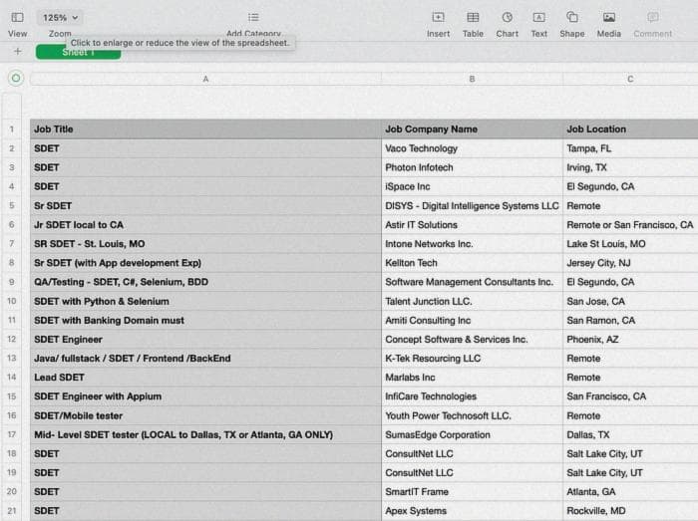Select column C header
The width and height of the screenshot is (698, 521).
pyautogui.click(x=630, y=79)
